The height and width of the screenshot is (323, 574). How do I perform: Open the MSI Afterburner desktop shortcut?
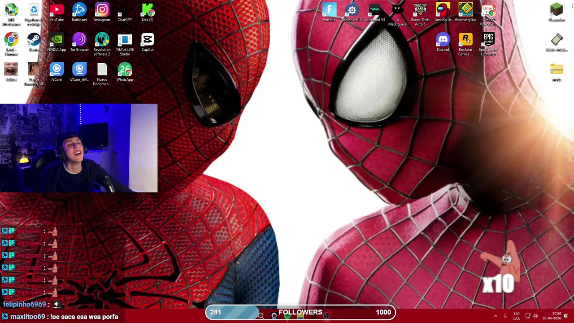coord(11,14)
